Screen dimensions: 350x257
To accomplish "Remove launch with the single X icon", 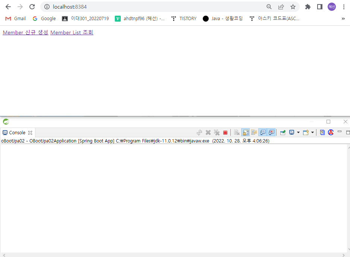I will pyautogui.click(x=208, y=133).
